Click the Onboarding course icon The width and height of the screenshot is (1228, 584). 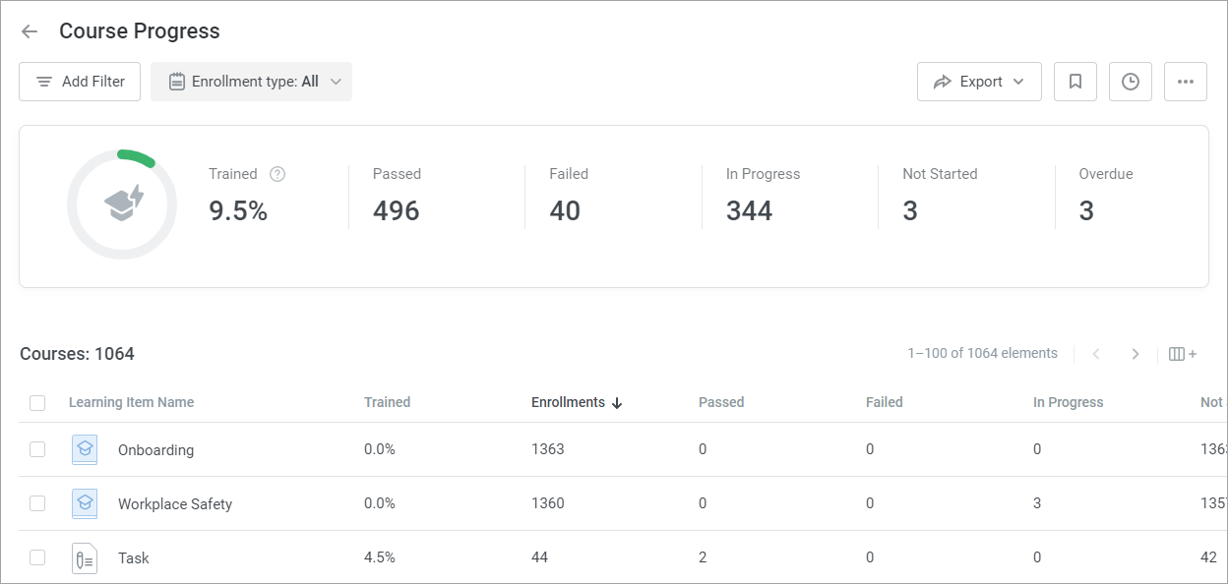pyautogui.click(x=85, y=450)
